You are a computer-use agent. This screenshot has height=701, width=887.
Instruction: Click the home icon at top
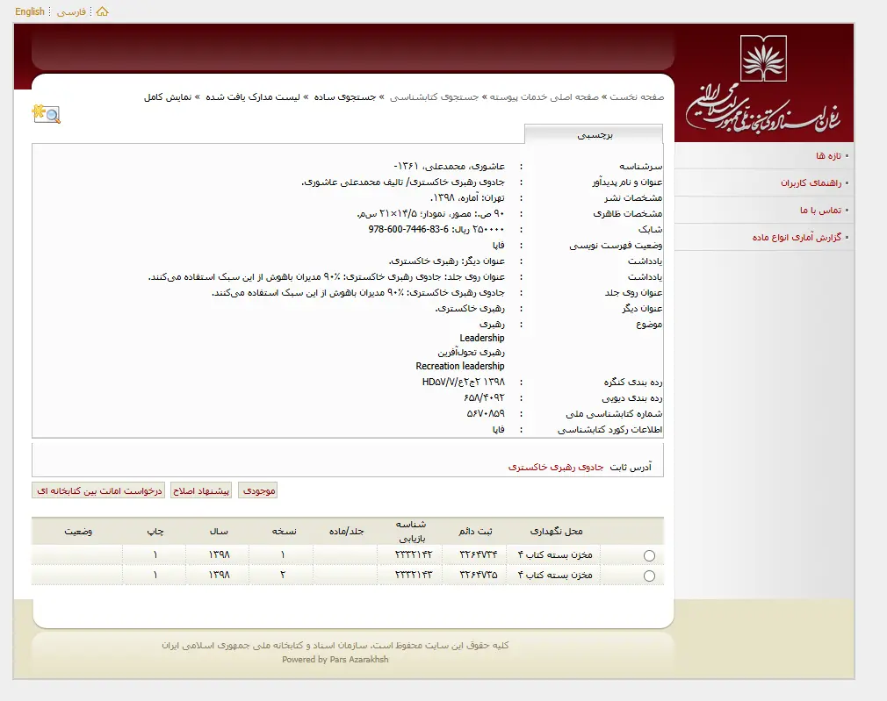tap(103, 11)
